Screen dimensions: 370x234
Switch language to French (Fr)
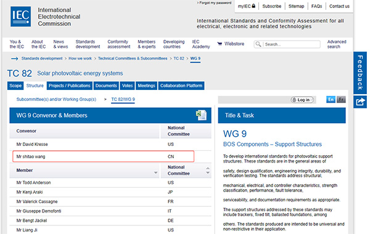[x=341, y=99]
